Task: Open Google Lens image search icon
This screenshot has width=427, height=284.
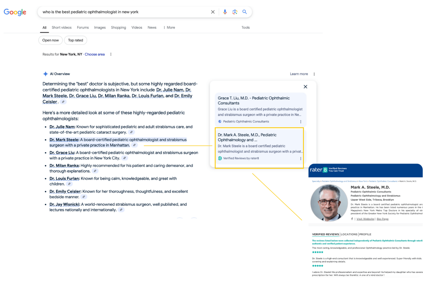Action: (x=235, y=12)
